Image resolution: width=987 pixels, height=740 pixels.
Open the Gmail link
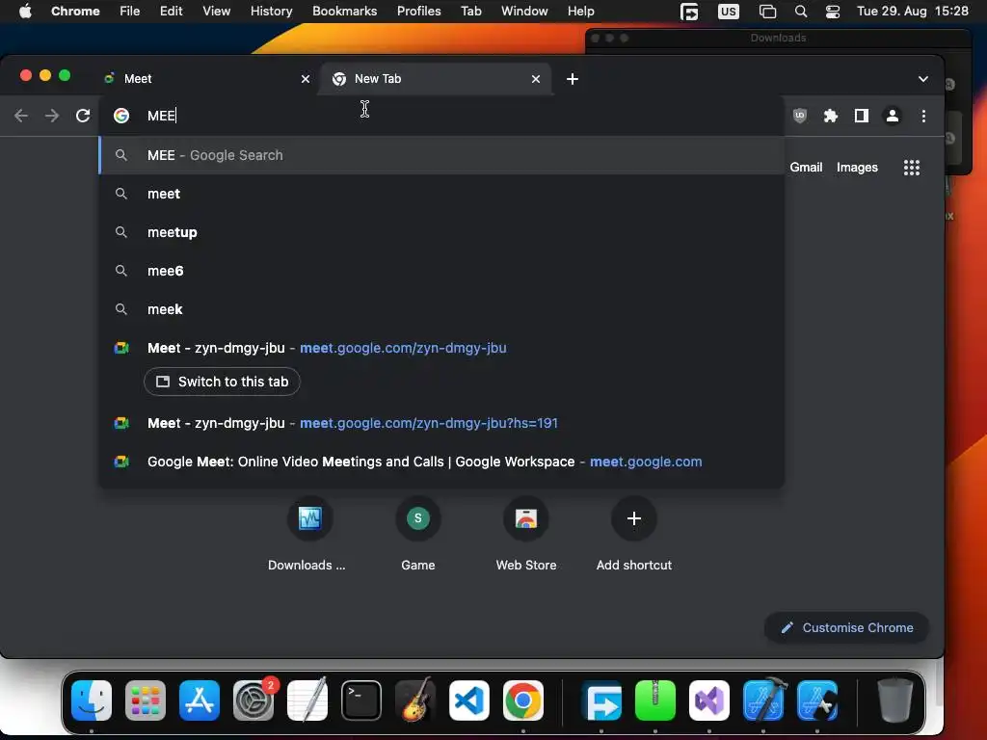(x=806, y=168)
